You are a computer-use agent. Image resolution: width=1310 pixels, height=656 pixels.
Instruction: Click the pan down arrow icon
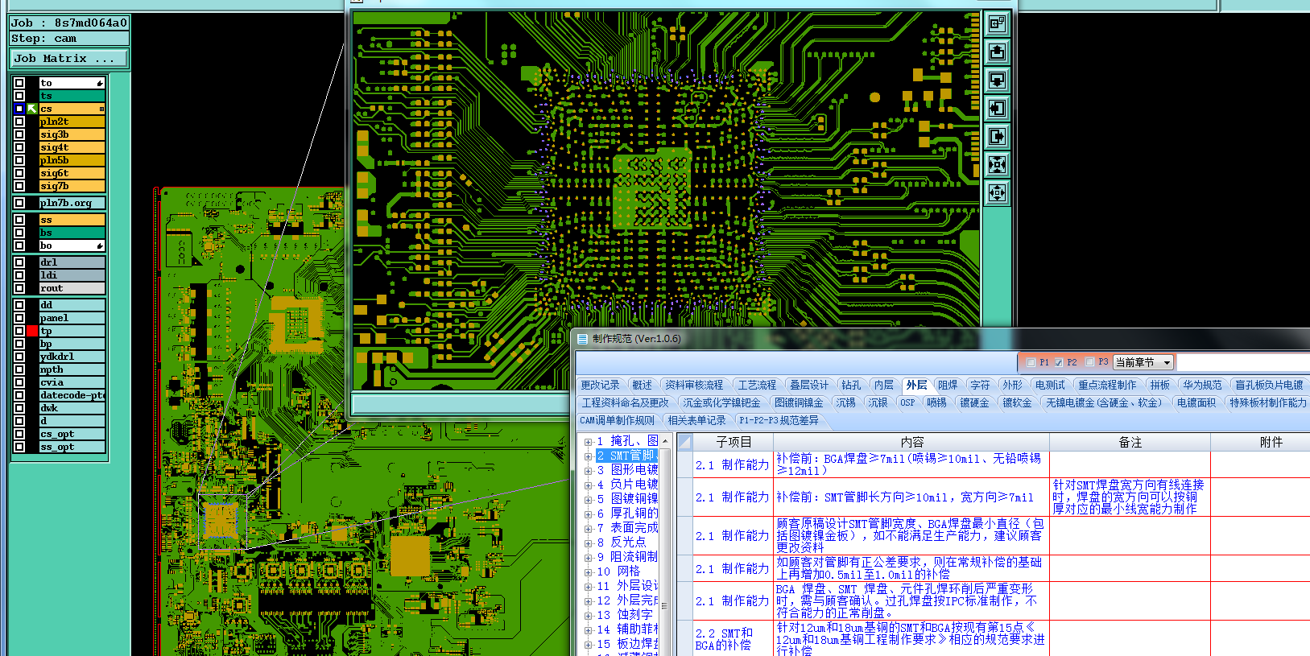coord(997,80)
